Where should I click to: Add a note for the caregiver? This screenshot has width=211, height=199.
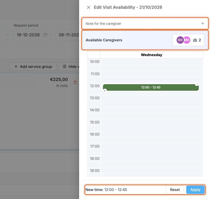coord(145,24)
